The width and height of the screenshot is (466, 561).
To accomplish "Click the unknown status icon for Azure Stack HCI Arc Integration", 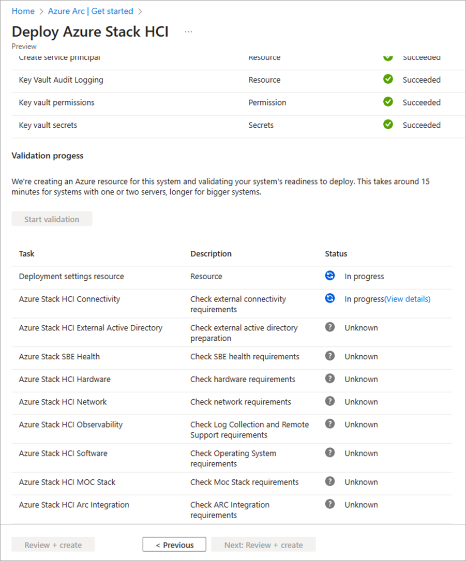I will click(329, 504).
